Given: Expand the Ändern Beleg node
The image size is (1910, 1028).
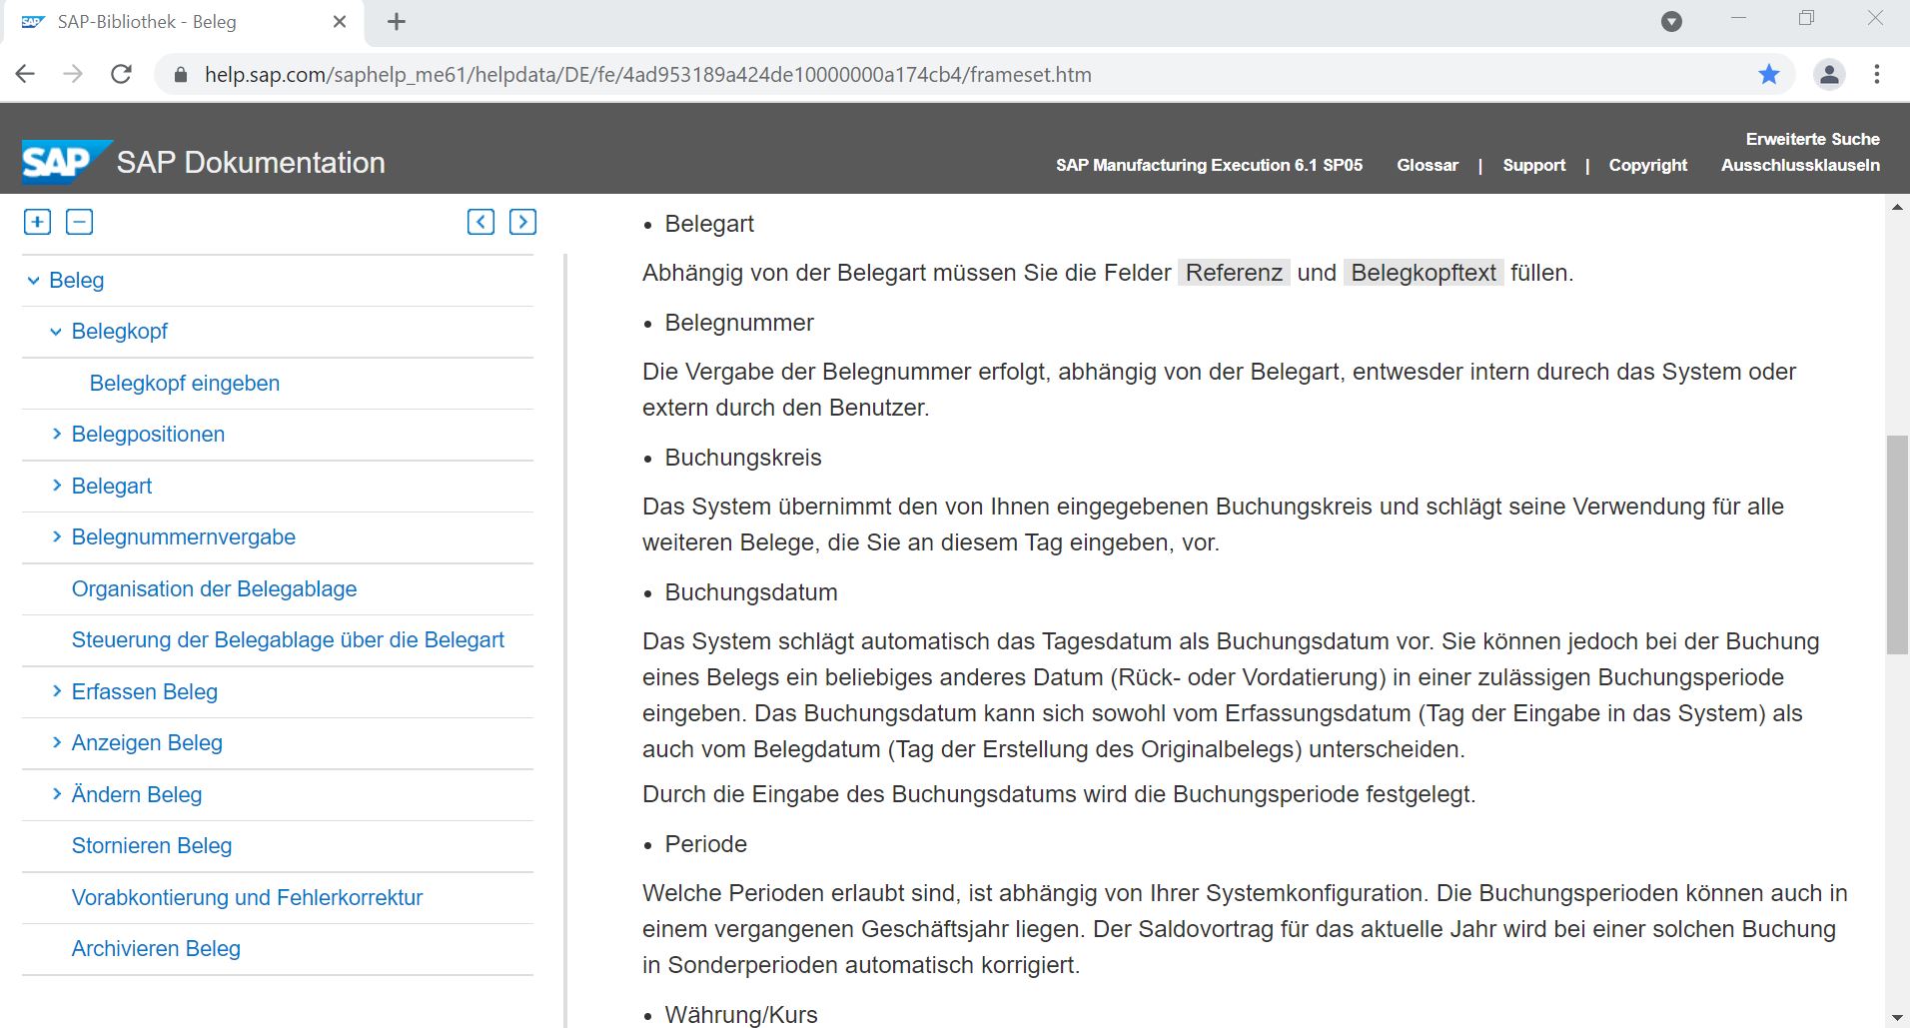Looking at the screenshot, I should [57, 793].
